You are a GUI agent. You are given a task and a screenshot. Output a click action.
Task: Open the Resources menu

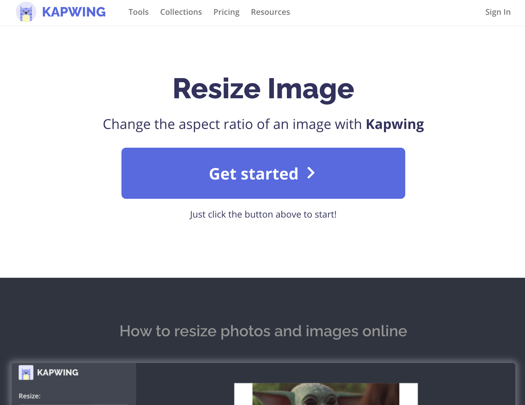270,12
